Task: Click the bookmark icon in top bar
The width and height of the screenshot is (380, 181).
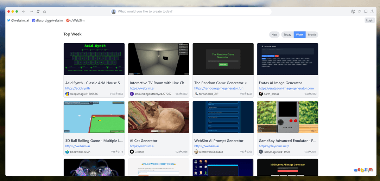Action: pos(366,11)
